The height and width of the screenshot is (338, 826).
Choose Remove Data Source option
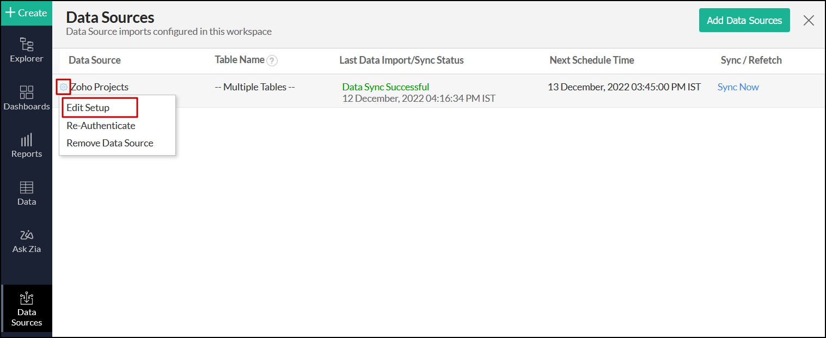point(110,143)
